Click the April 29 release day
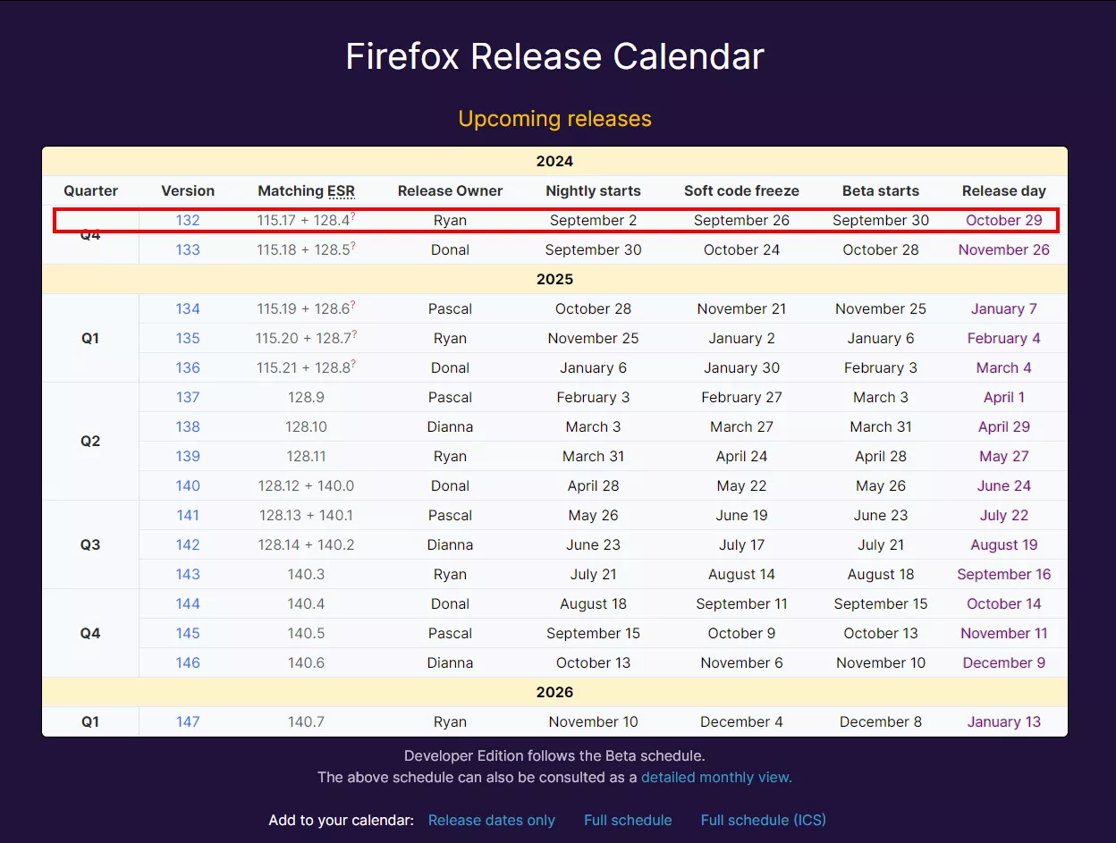1116x843 pixels. tap(1004, 426)
